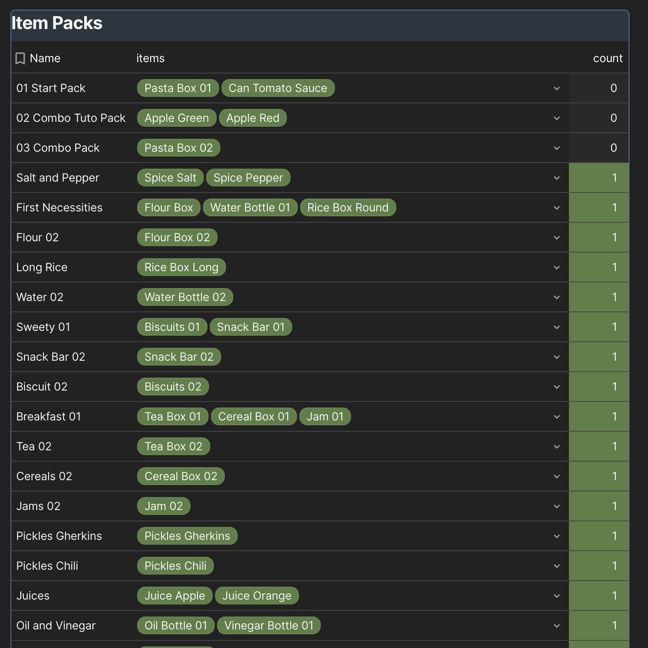Click the Rice Box Round chip
Screen dimensions: 648x648
coord(348,207)
